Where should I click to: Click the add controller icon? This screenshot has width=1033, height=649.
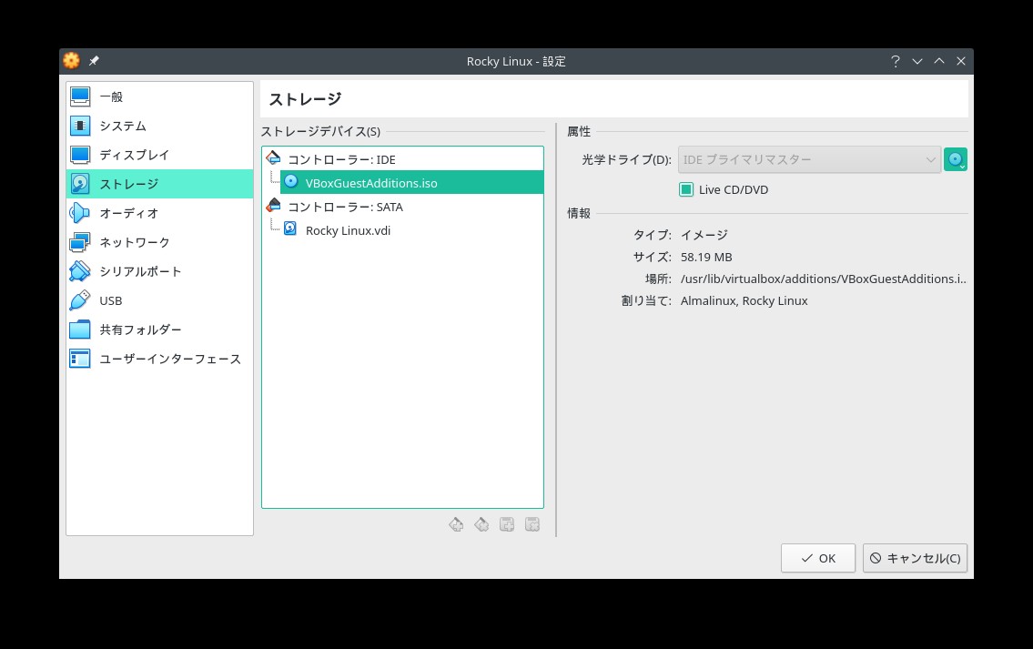point(457,524)
